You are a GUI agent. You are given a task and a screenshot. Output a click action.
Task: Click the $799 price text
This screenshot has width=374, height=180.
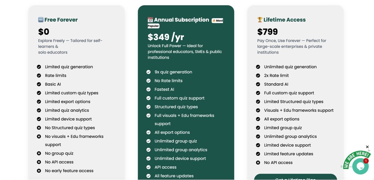[x=267, y=32]
